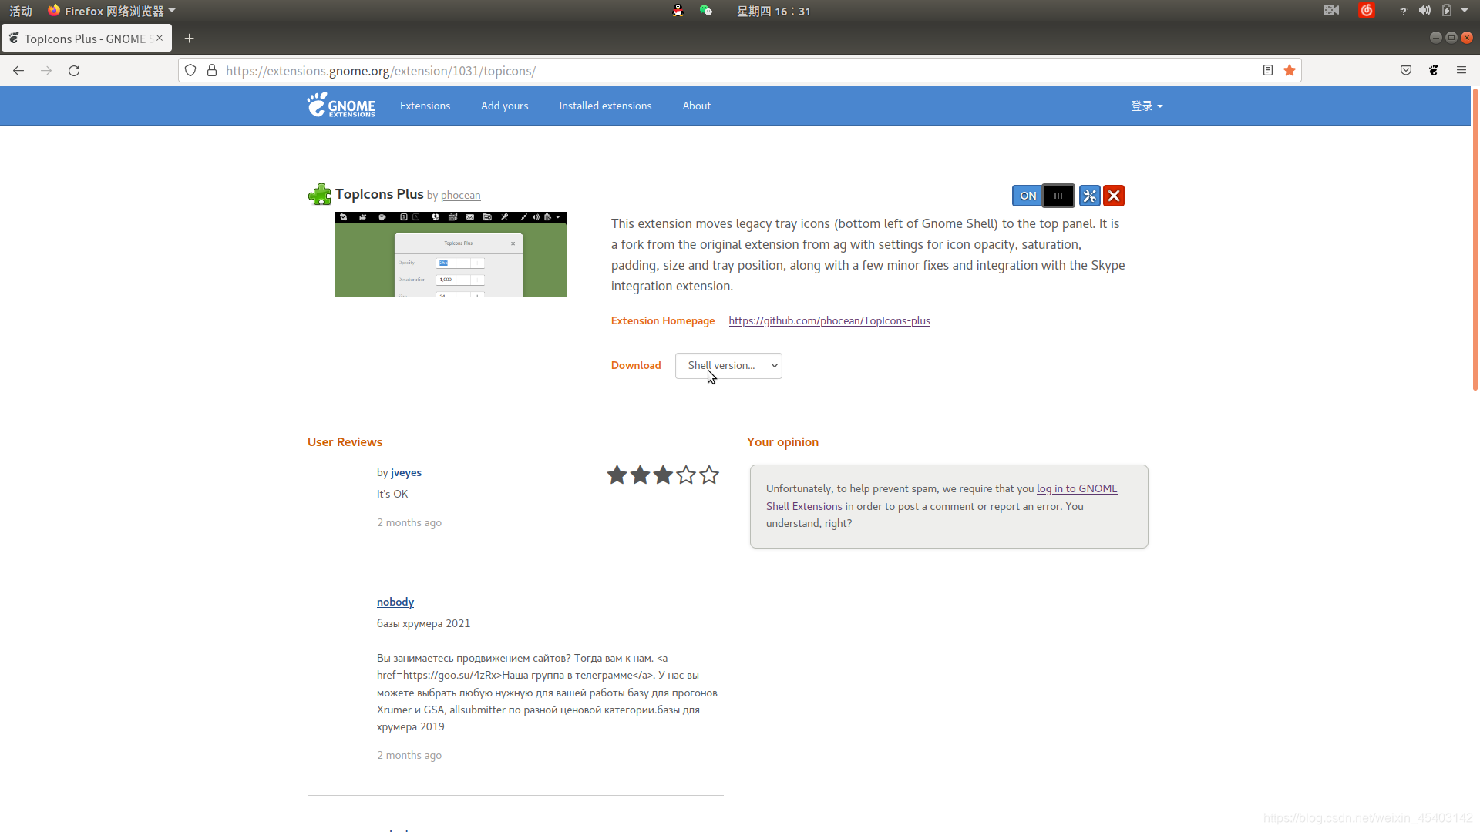Image resolution: width=1480 pixels, height=832 pixels.
Task: Open Firefox hamburger menu
Action: coord(1461,70)
